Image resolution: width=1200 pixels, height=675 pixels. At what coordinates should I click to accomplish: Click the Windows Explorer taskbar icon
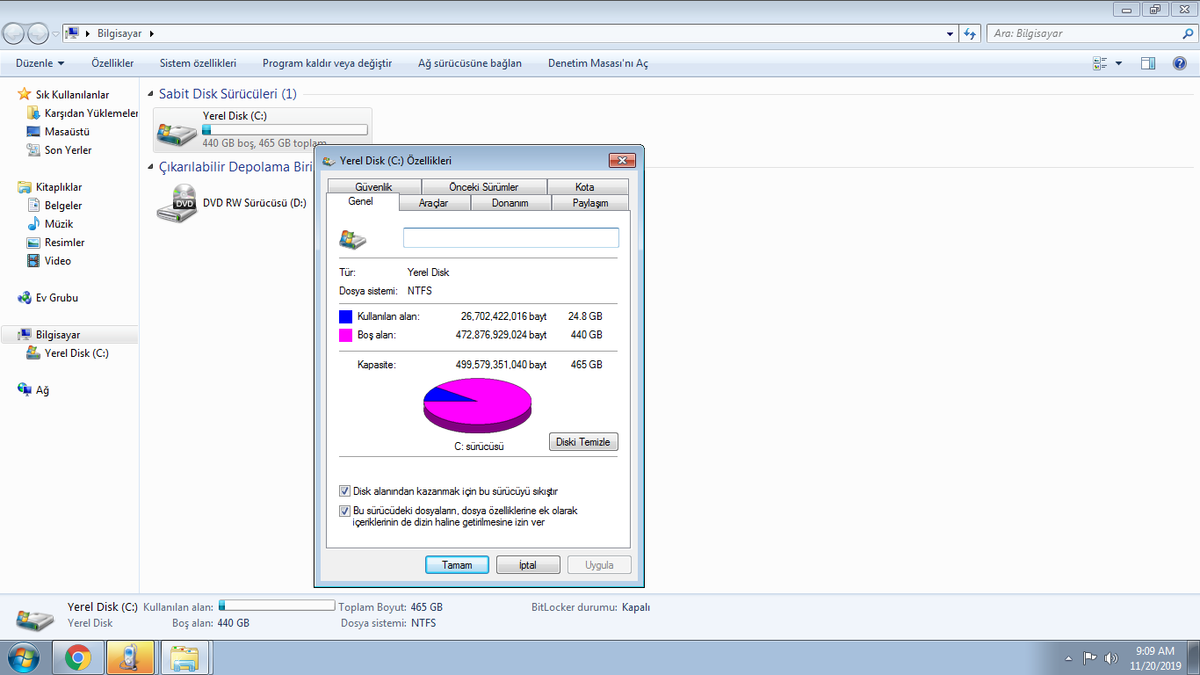tap(185, 657)
